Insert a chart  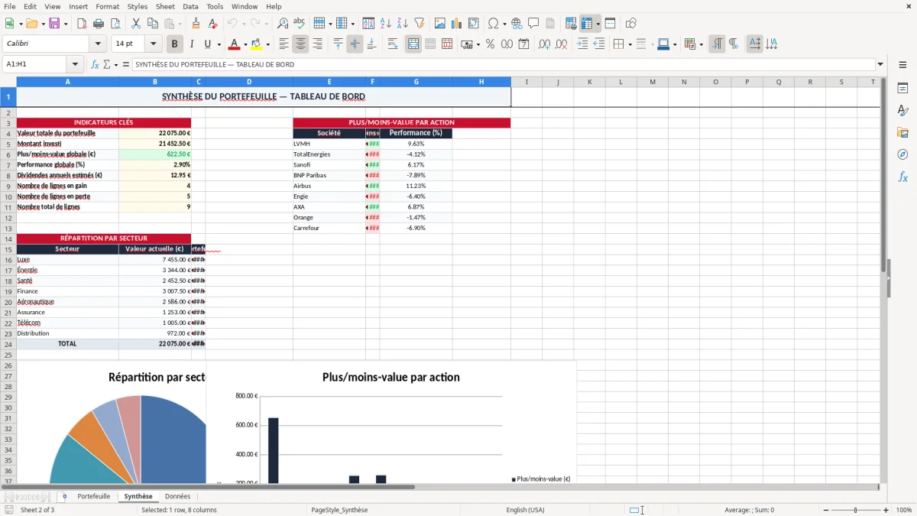tap(457, 24)
